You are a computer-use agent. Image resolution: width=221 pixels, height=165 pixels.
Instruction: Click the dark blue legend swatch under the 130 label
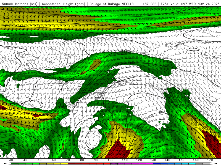[157, 164]
